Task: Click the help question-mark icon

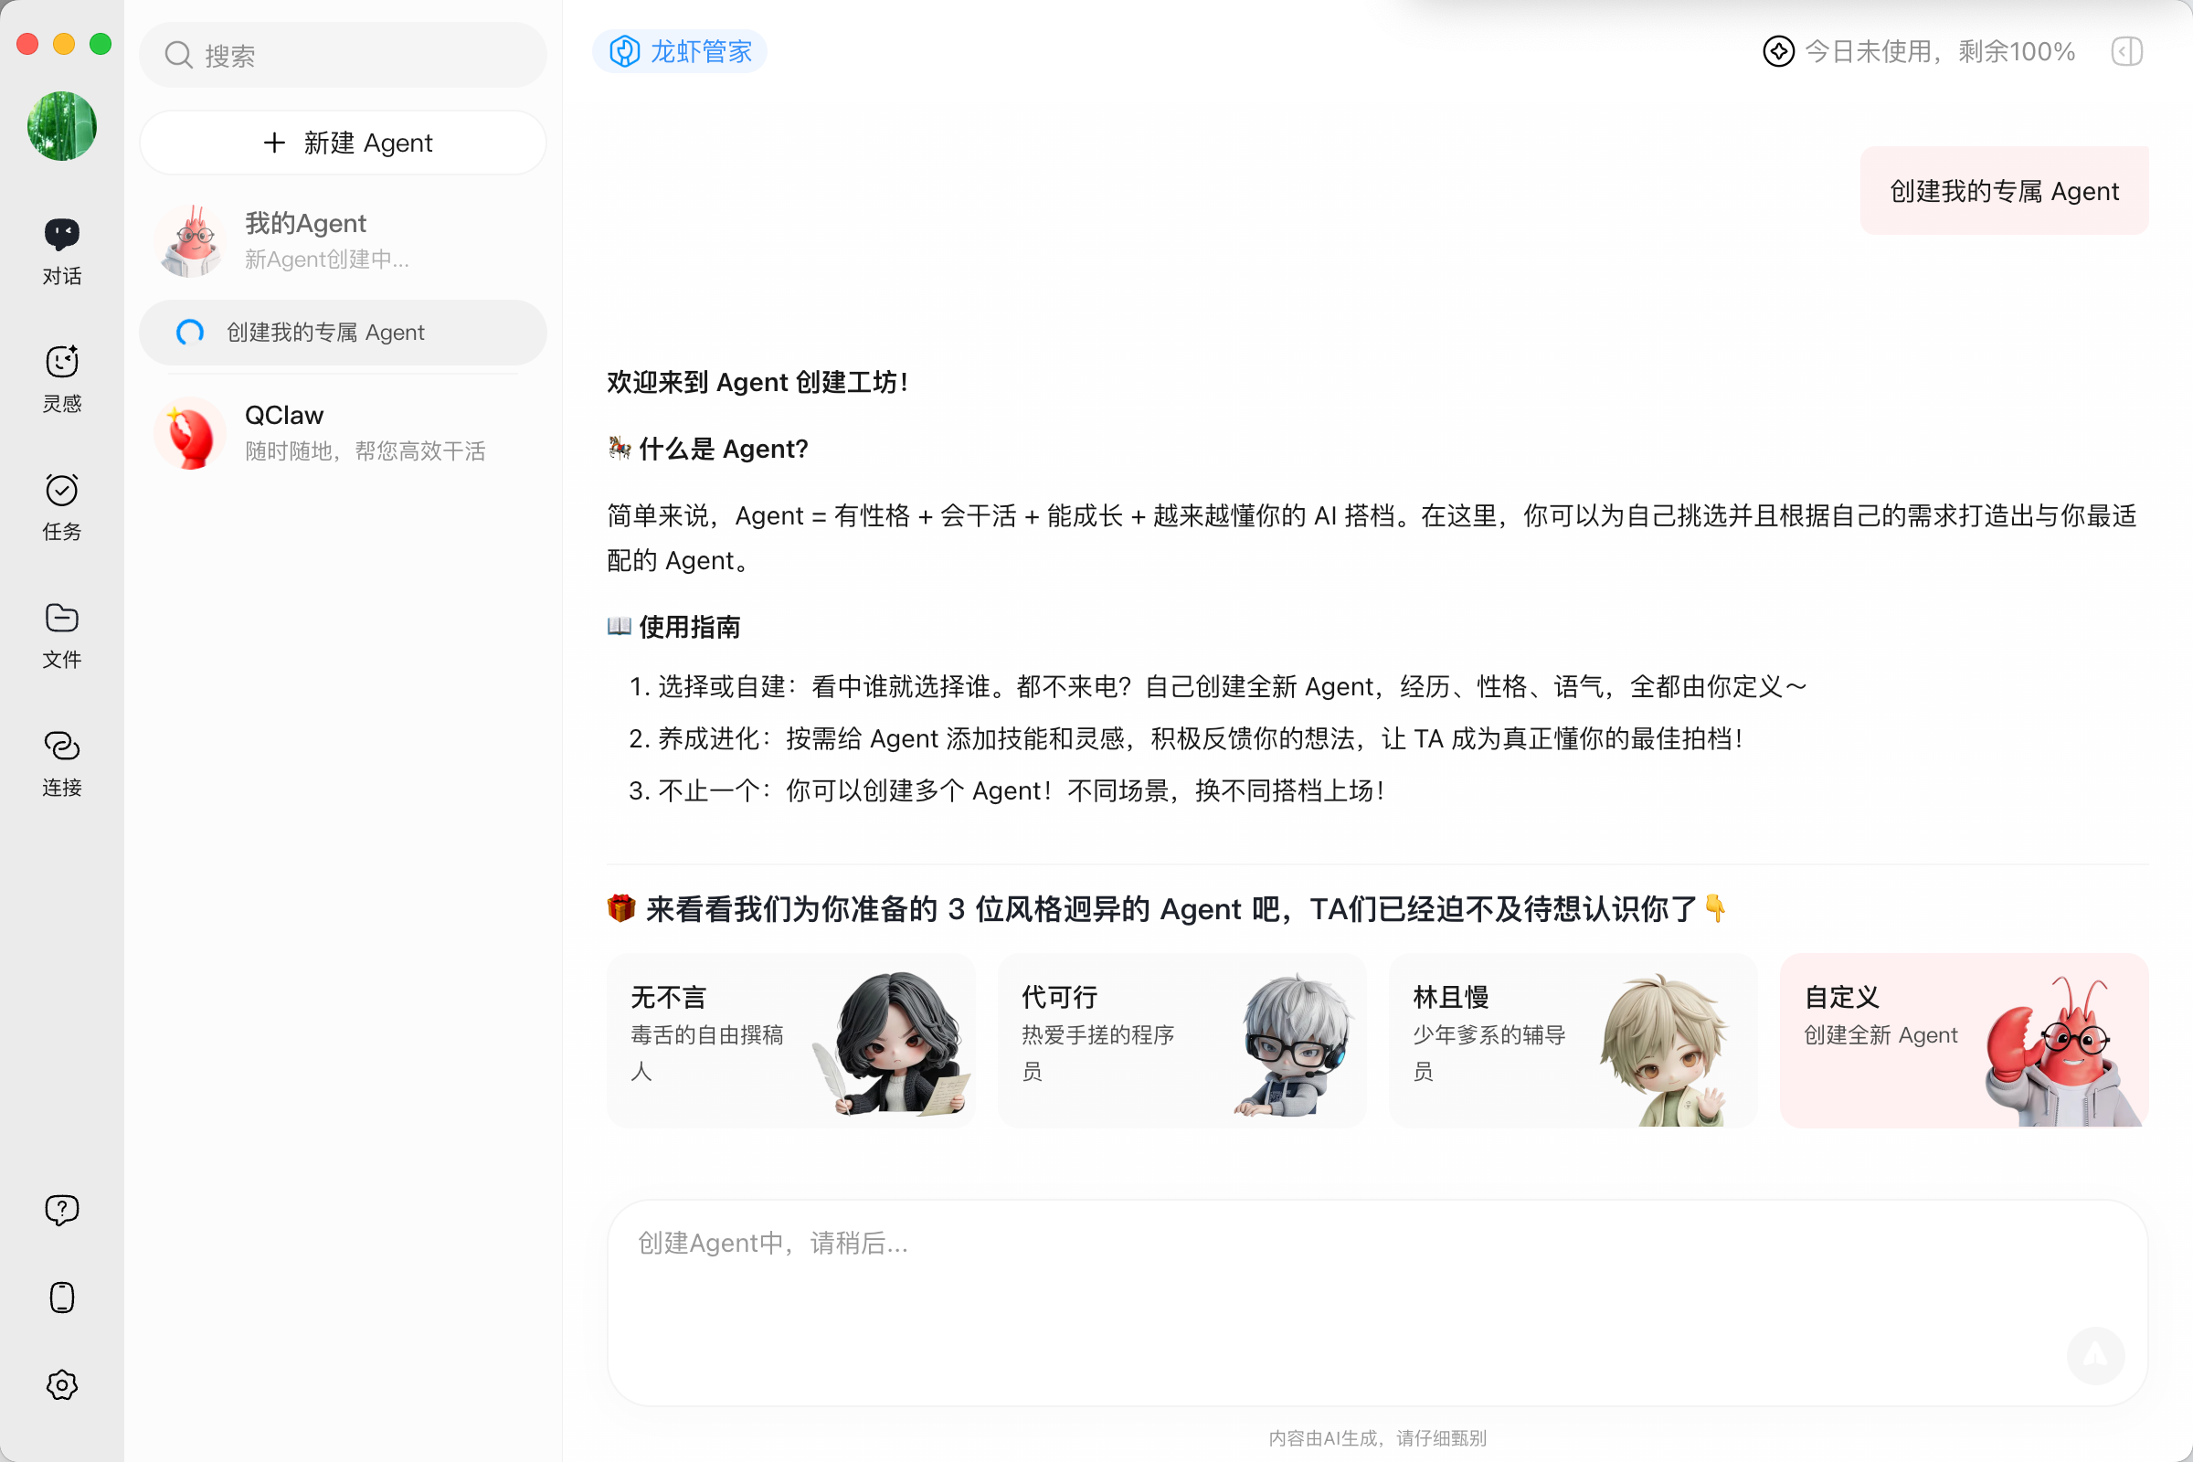Action: pos(61,1210)
